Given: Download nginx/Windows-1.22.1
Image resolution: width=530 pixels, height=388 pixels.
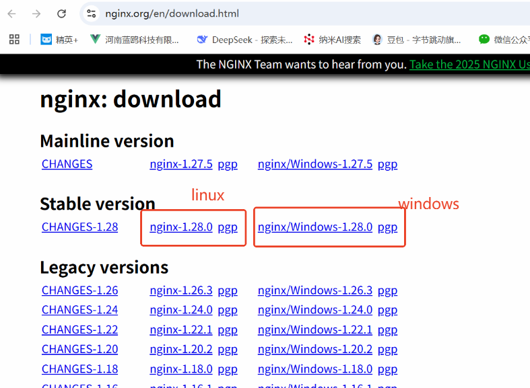Looking at the screenshot, I should coord(315,329).
